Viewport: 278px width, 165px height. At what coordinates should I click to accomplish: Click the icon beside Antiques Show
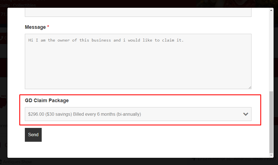click(x=1, y=162)
